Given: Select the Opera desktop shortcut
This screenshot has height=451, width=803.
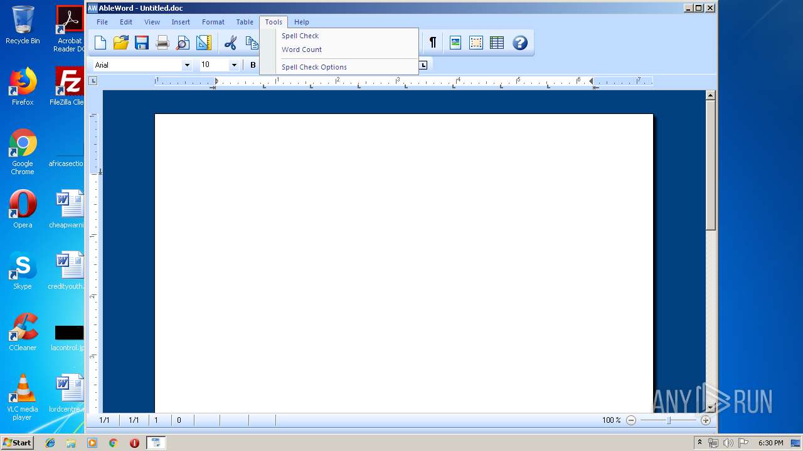Looking at the screenshot, I should click(x=23, y=209).
